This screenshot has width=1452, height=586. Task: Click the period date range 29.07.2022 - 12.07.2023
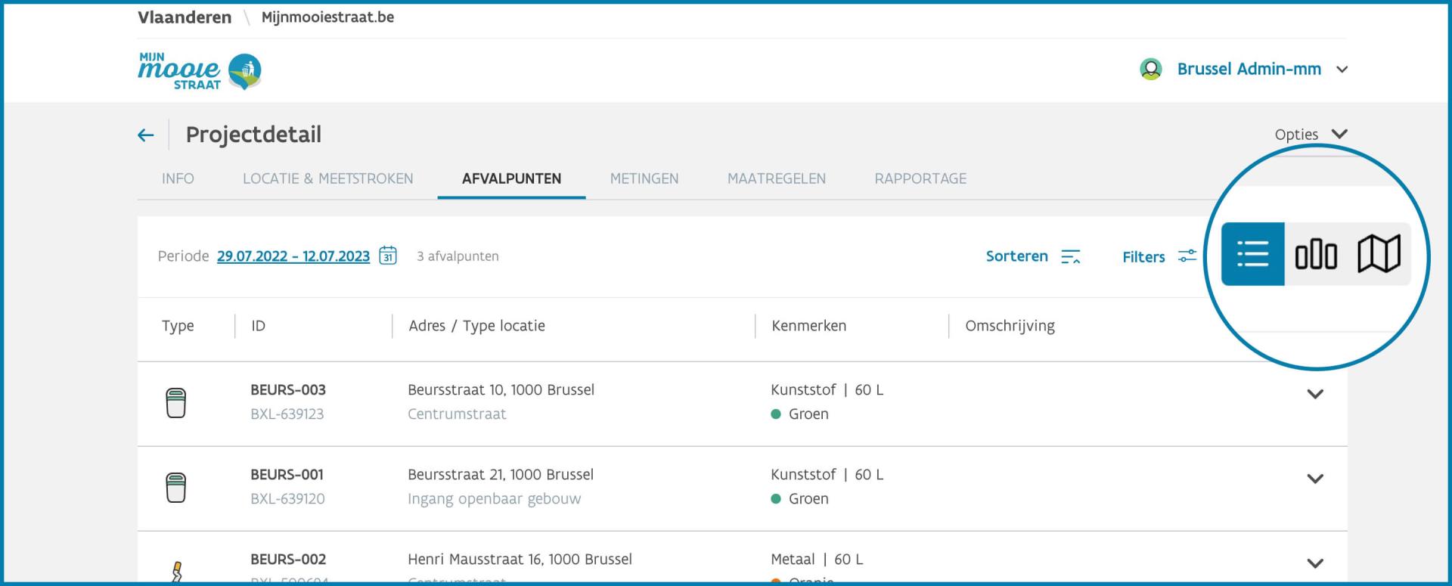tap(293, 256)
